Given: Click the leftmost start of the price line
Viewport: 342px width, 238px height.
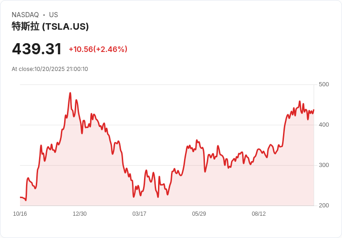Looking at the screenshot, I should (x=20, y=197).
